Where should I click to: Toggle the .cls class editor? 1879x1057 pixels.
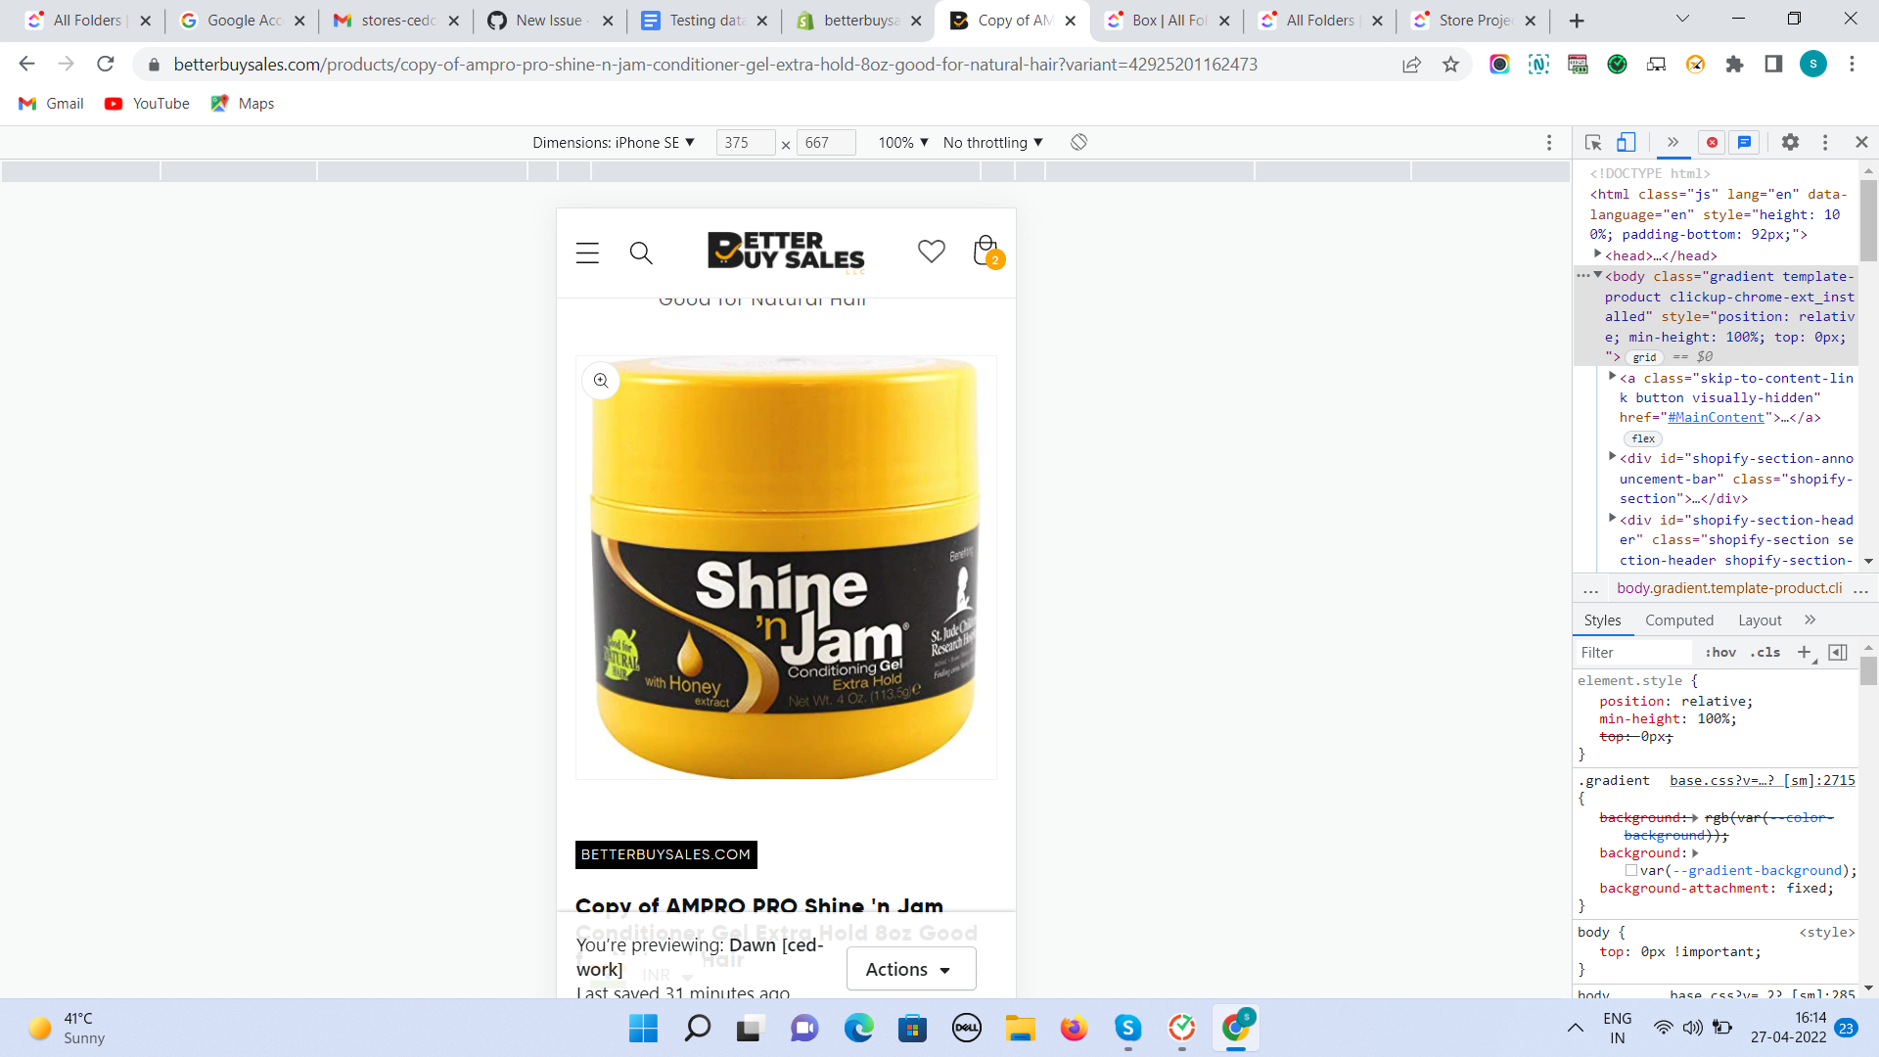coord(1765,653)
